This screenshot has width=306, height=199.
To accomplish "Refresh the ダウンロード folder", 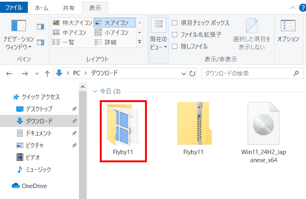I will pyautogui.click(x=192, y=73).
